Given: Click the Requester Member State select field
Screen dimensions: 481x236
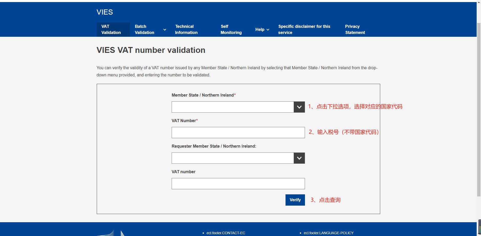Looking at the screenshot, I should point(238,158).
